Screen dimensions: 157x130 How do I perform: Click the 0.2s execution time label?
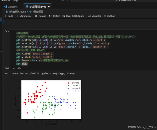[19, 68]
